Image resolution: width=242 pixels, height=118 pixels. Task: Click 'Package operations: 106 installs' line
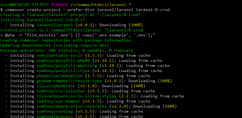[x=67, y=50]
